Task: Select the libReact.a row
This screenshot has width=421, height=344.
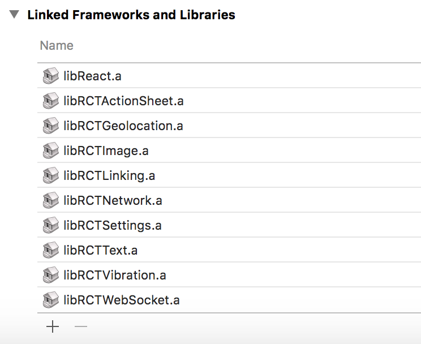Action: [x=93, y=76]
